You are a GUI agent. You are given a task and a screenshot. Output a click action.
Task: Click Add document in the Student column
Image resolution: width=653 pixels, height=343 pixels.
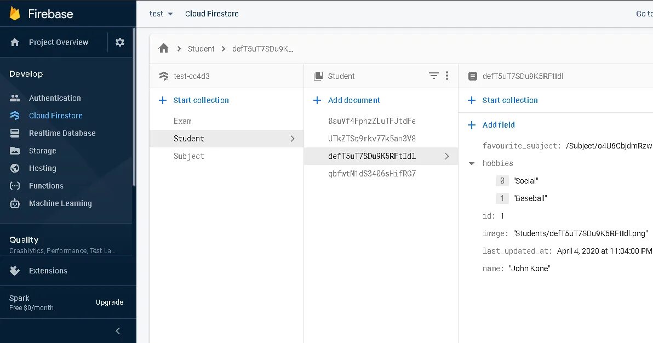click(x=353, y=100)
